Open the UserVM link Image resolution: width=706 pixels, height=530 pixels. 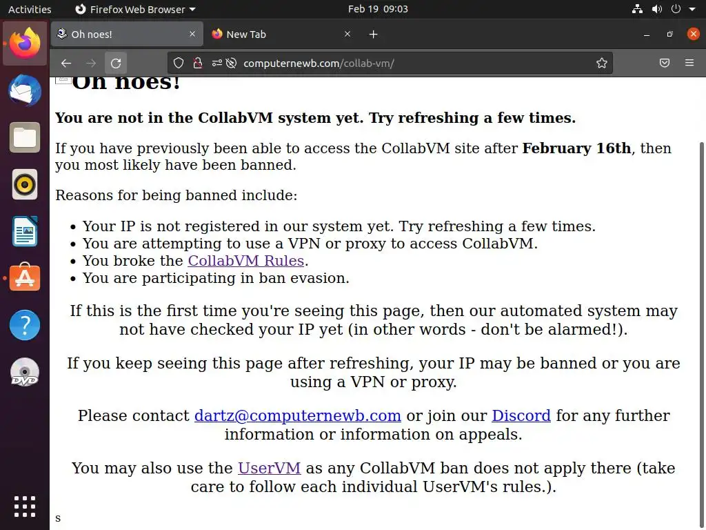[270, 468]
